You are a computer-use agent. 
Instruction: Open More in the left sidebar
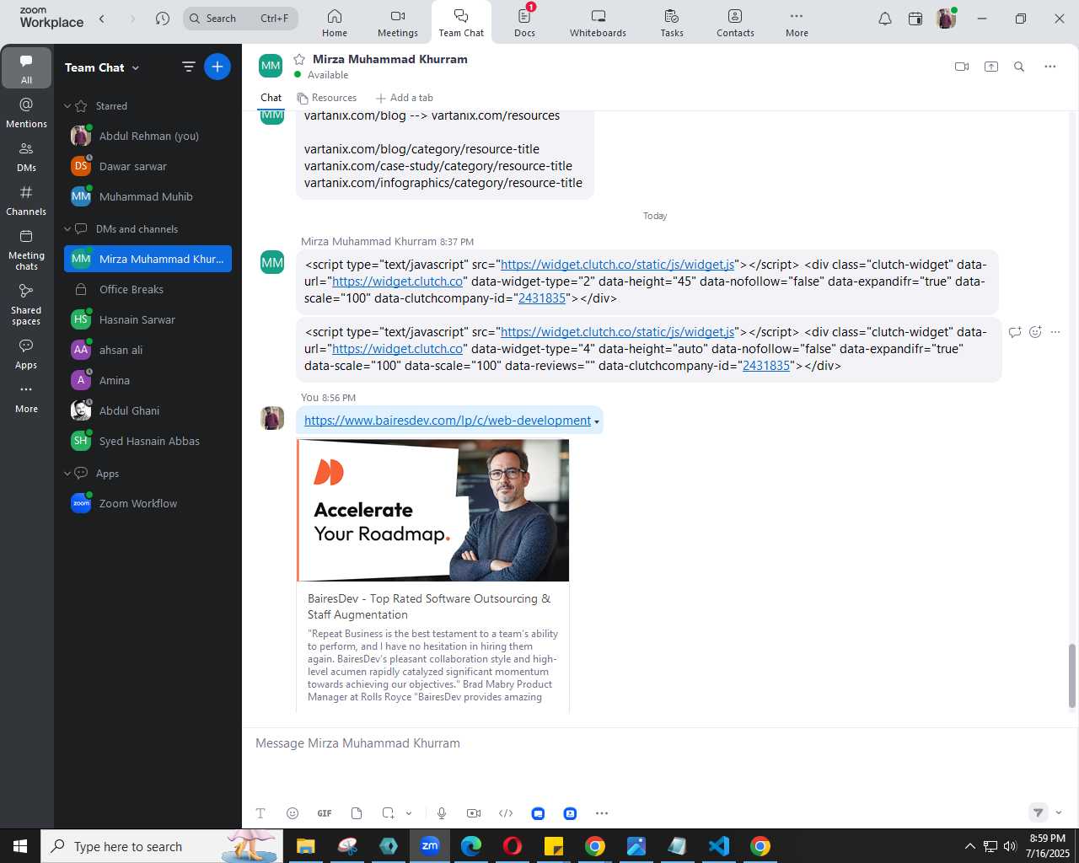point(26,398)
